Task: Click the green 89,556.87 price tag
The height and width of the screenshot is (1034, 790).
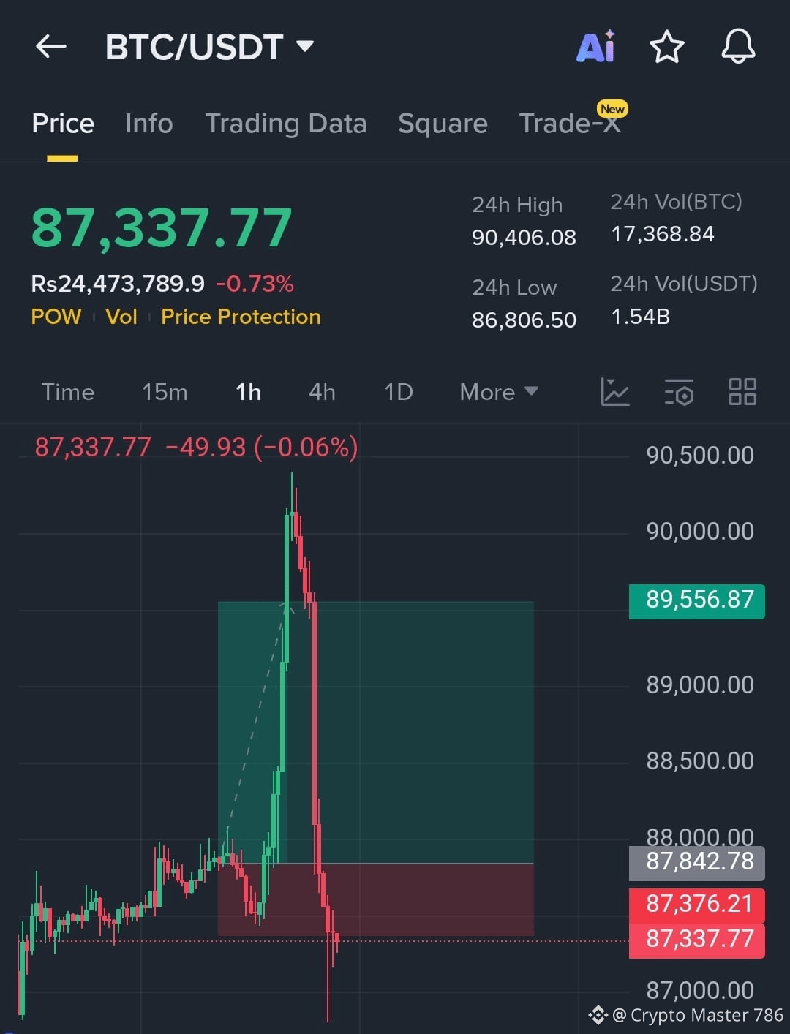Action: (696, 600)
